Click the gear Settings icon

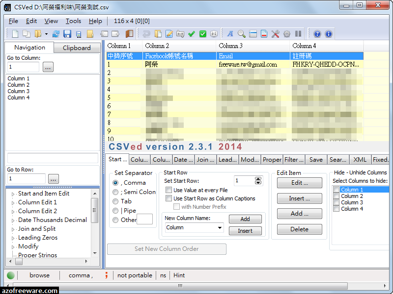[x=287, y=34]
